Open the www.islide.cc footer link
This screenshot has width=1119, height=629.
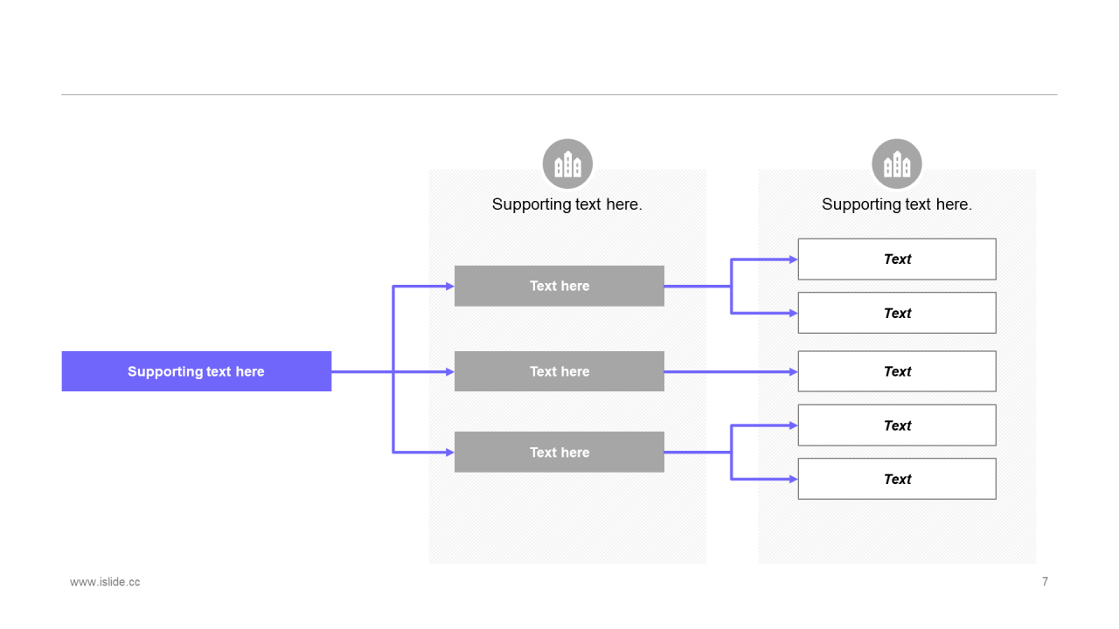click(105, 582)
